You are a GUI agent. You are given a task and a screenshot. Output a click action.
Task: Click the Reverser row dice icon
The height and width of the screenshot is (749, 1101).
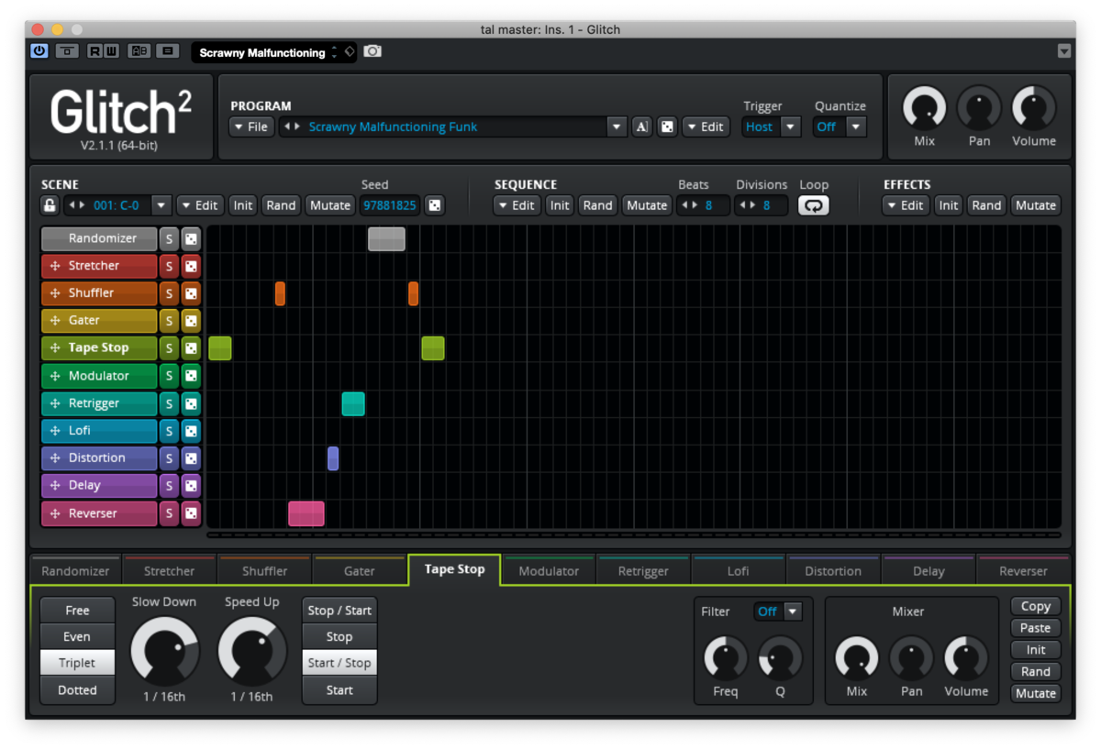click(x=191, y=513)
